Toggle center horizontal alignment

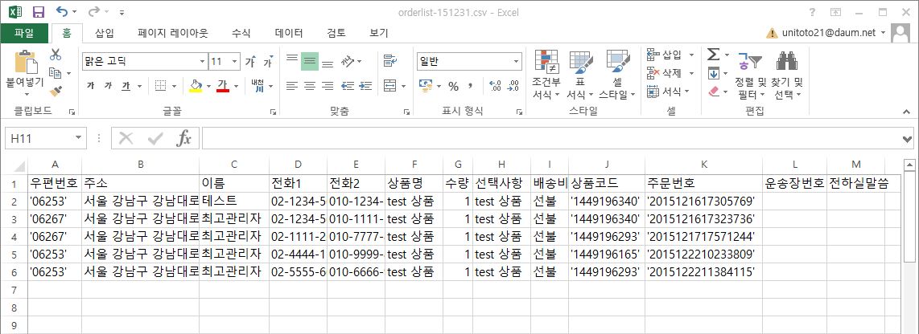point(309,86)
